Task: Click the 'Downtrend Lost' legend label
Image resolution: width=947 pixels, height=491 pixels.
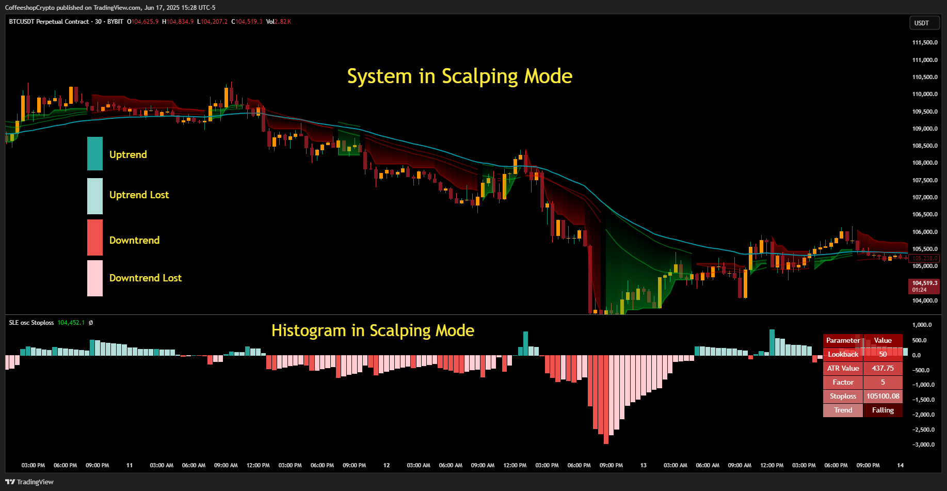Action: (146, 278)
